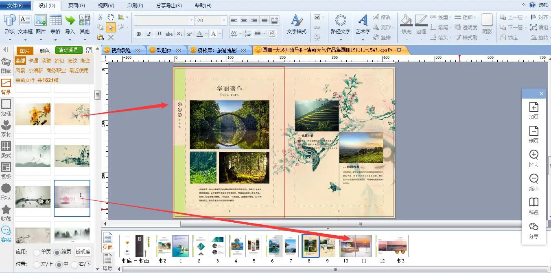Click 删页 delete page icon
This screenshot has height=273, width=551.
click(x=534, y=134)
